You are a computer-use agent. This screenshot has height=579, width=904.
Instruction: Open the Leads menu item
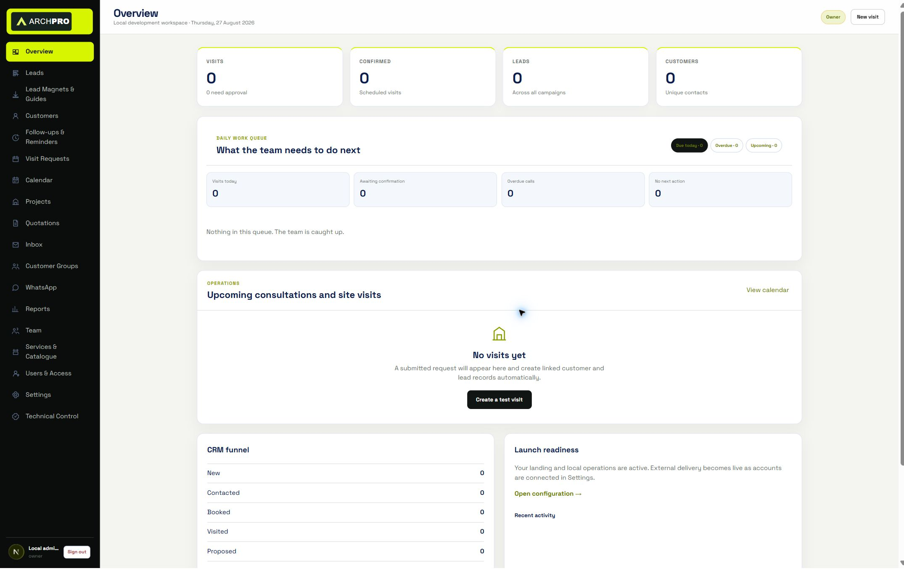pos(50,73)
